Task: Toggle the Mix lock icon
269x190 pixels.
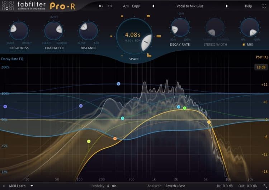Action: tap(244, 44)
